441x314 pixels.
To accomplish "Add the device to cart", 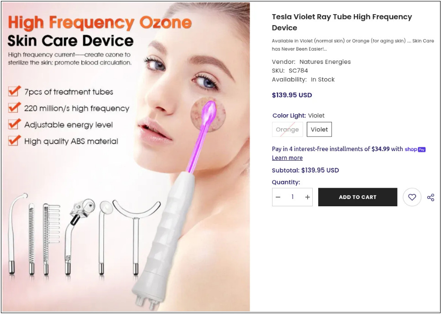I will click(357, 197).
